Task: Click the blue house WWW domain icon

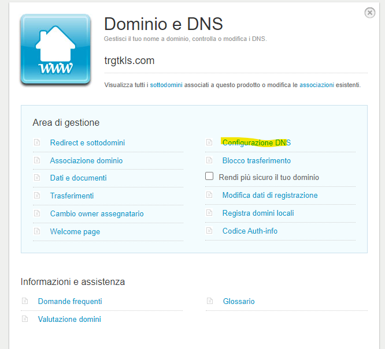Action: point(55,50)
